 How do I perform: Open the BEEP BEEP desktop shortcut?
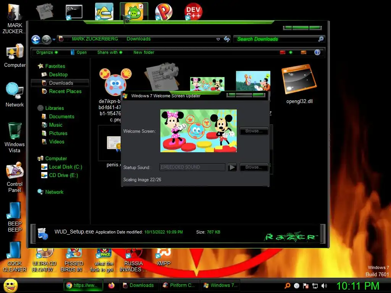click(15, 217)
